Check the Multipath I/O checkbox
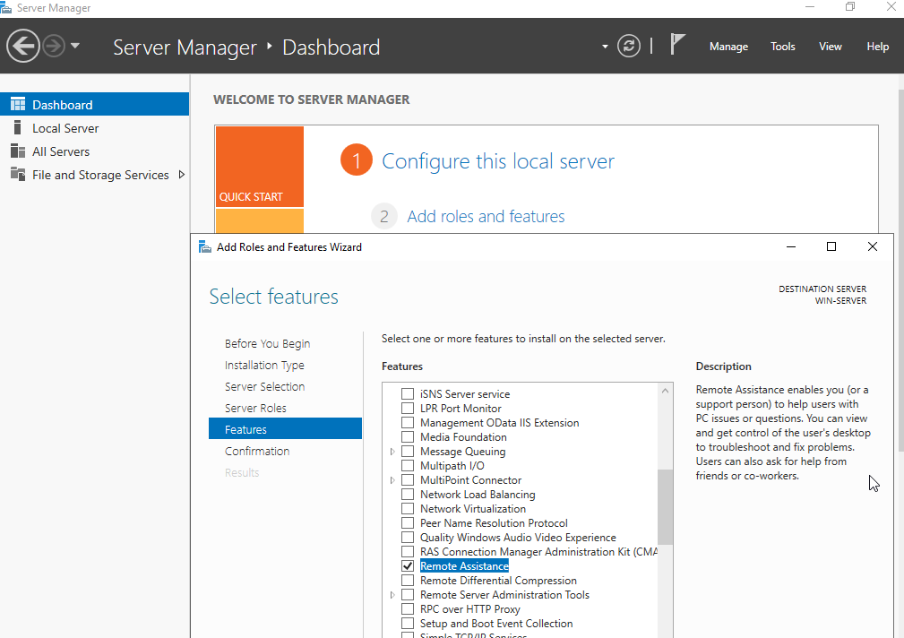The image size is (904, 638). (408, 466)
